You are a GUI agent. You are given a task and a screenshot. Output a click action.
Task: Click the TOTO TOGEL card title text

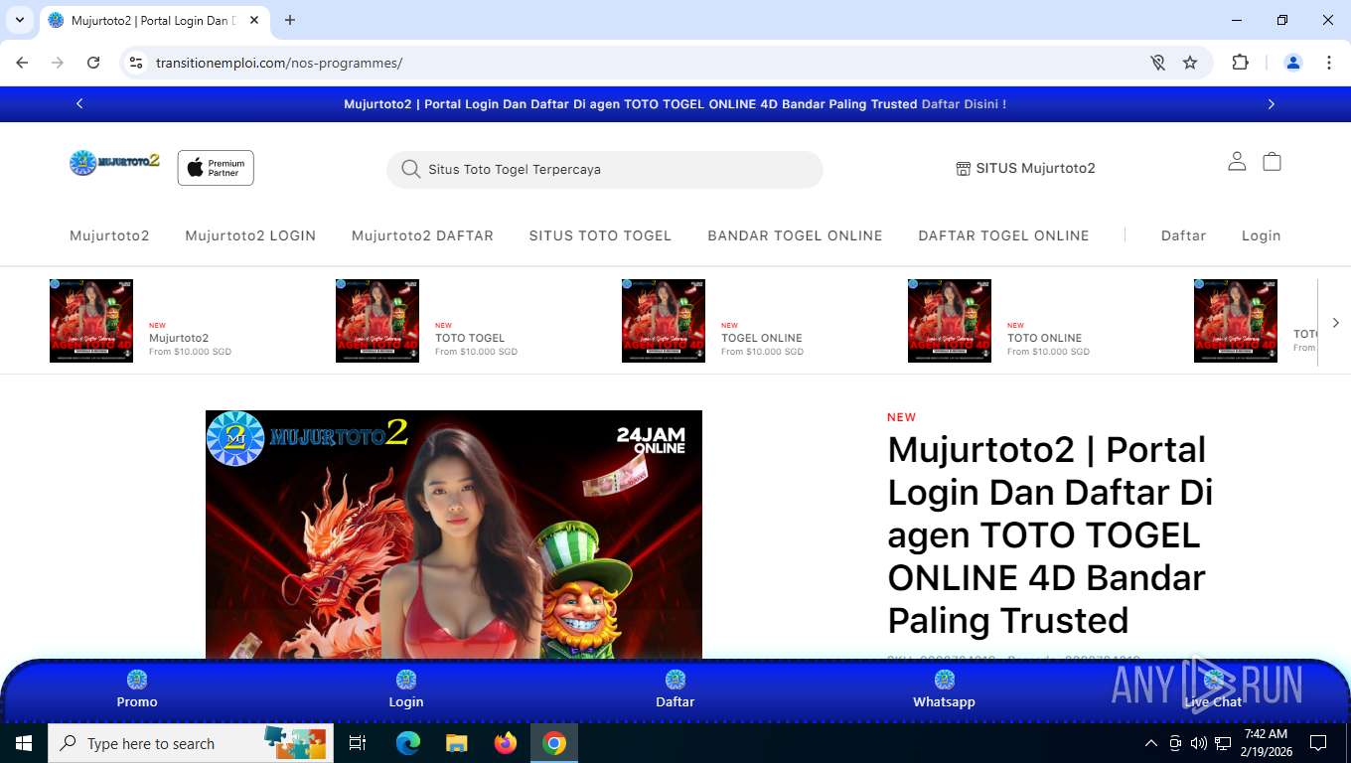click(x=470, y=338)
